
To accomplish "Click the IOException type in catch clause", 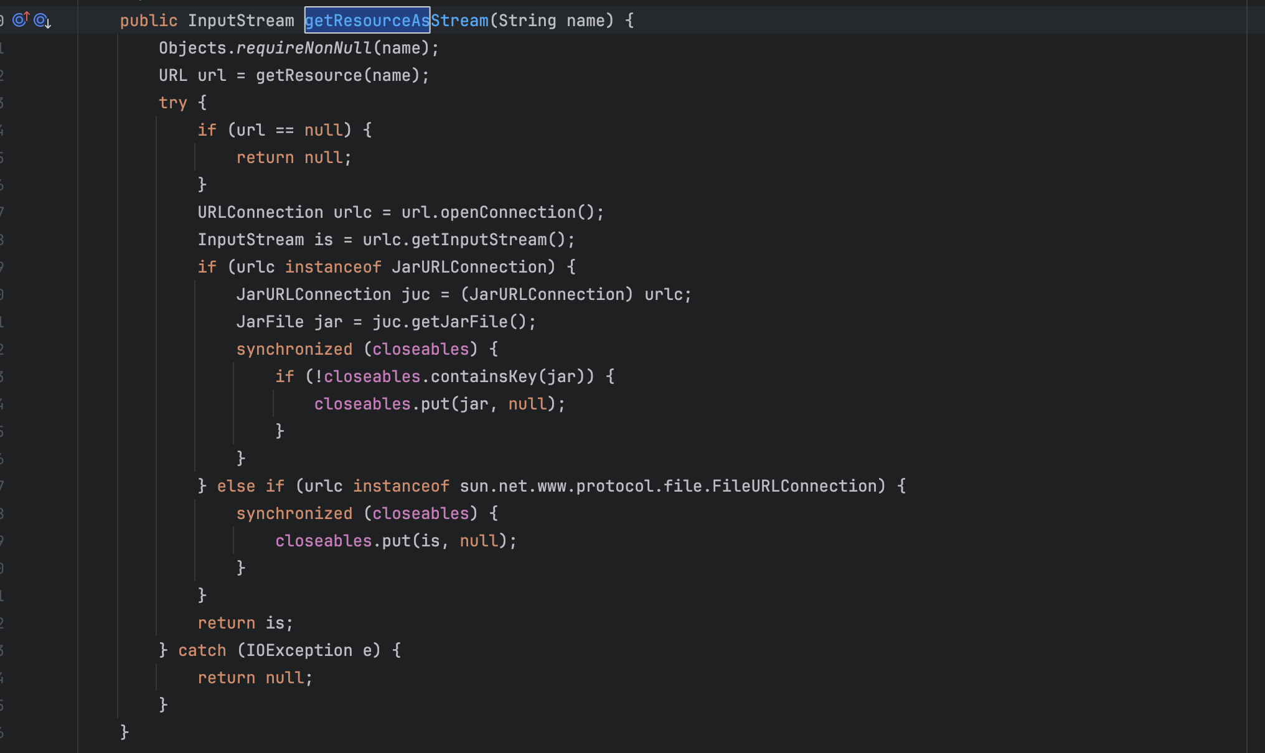I will point(299,650).
